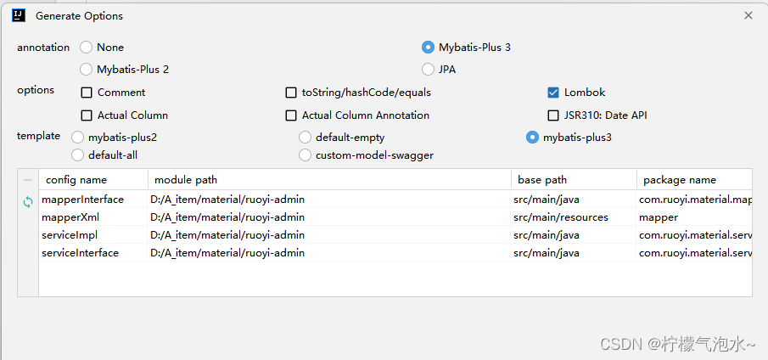Choose the JPA annotation option

point(428,70)
